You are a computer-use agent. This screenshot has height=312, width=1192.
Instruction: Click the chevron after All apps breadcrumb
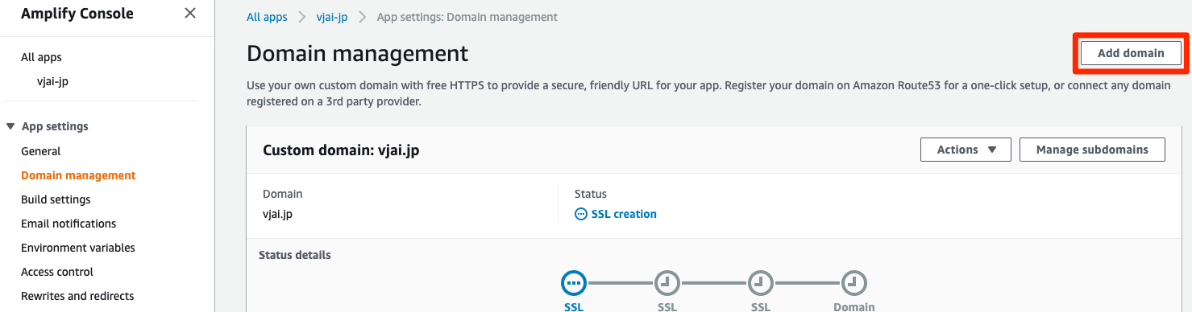point(302,17)
